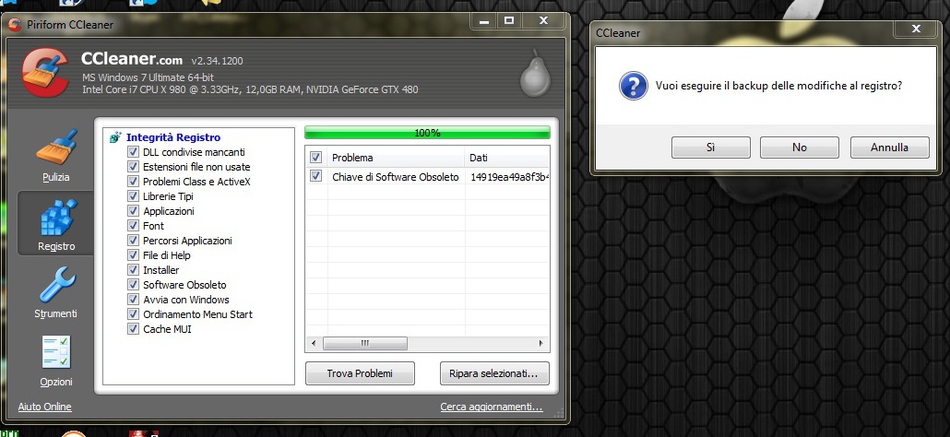Click right arrow of horizontal scrollbar
Viewport: 950px width, 437px height.
[542, 343]
